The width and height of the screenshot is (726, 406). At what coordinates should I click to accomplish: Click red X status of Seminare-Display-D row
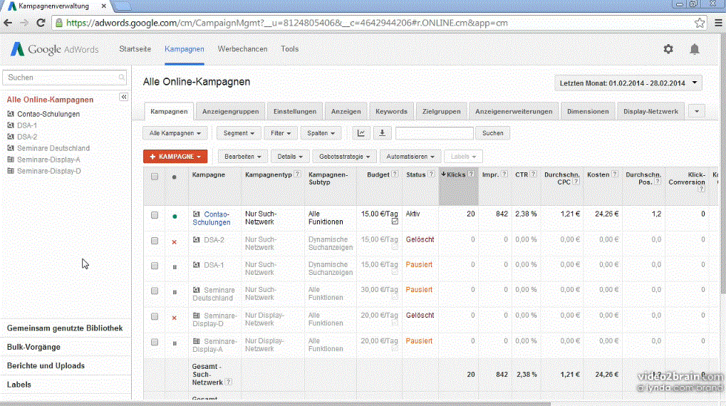(x=175, y=318)
